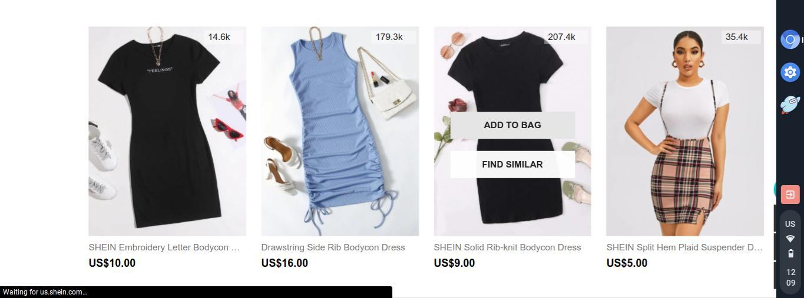
Task: Click the pink sign-out icon
Action: point(790,194)
